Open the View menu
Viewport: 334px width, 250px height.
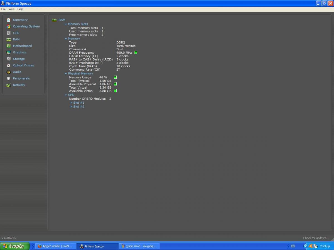pyautogui.click(x=11, y=9)
